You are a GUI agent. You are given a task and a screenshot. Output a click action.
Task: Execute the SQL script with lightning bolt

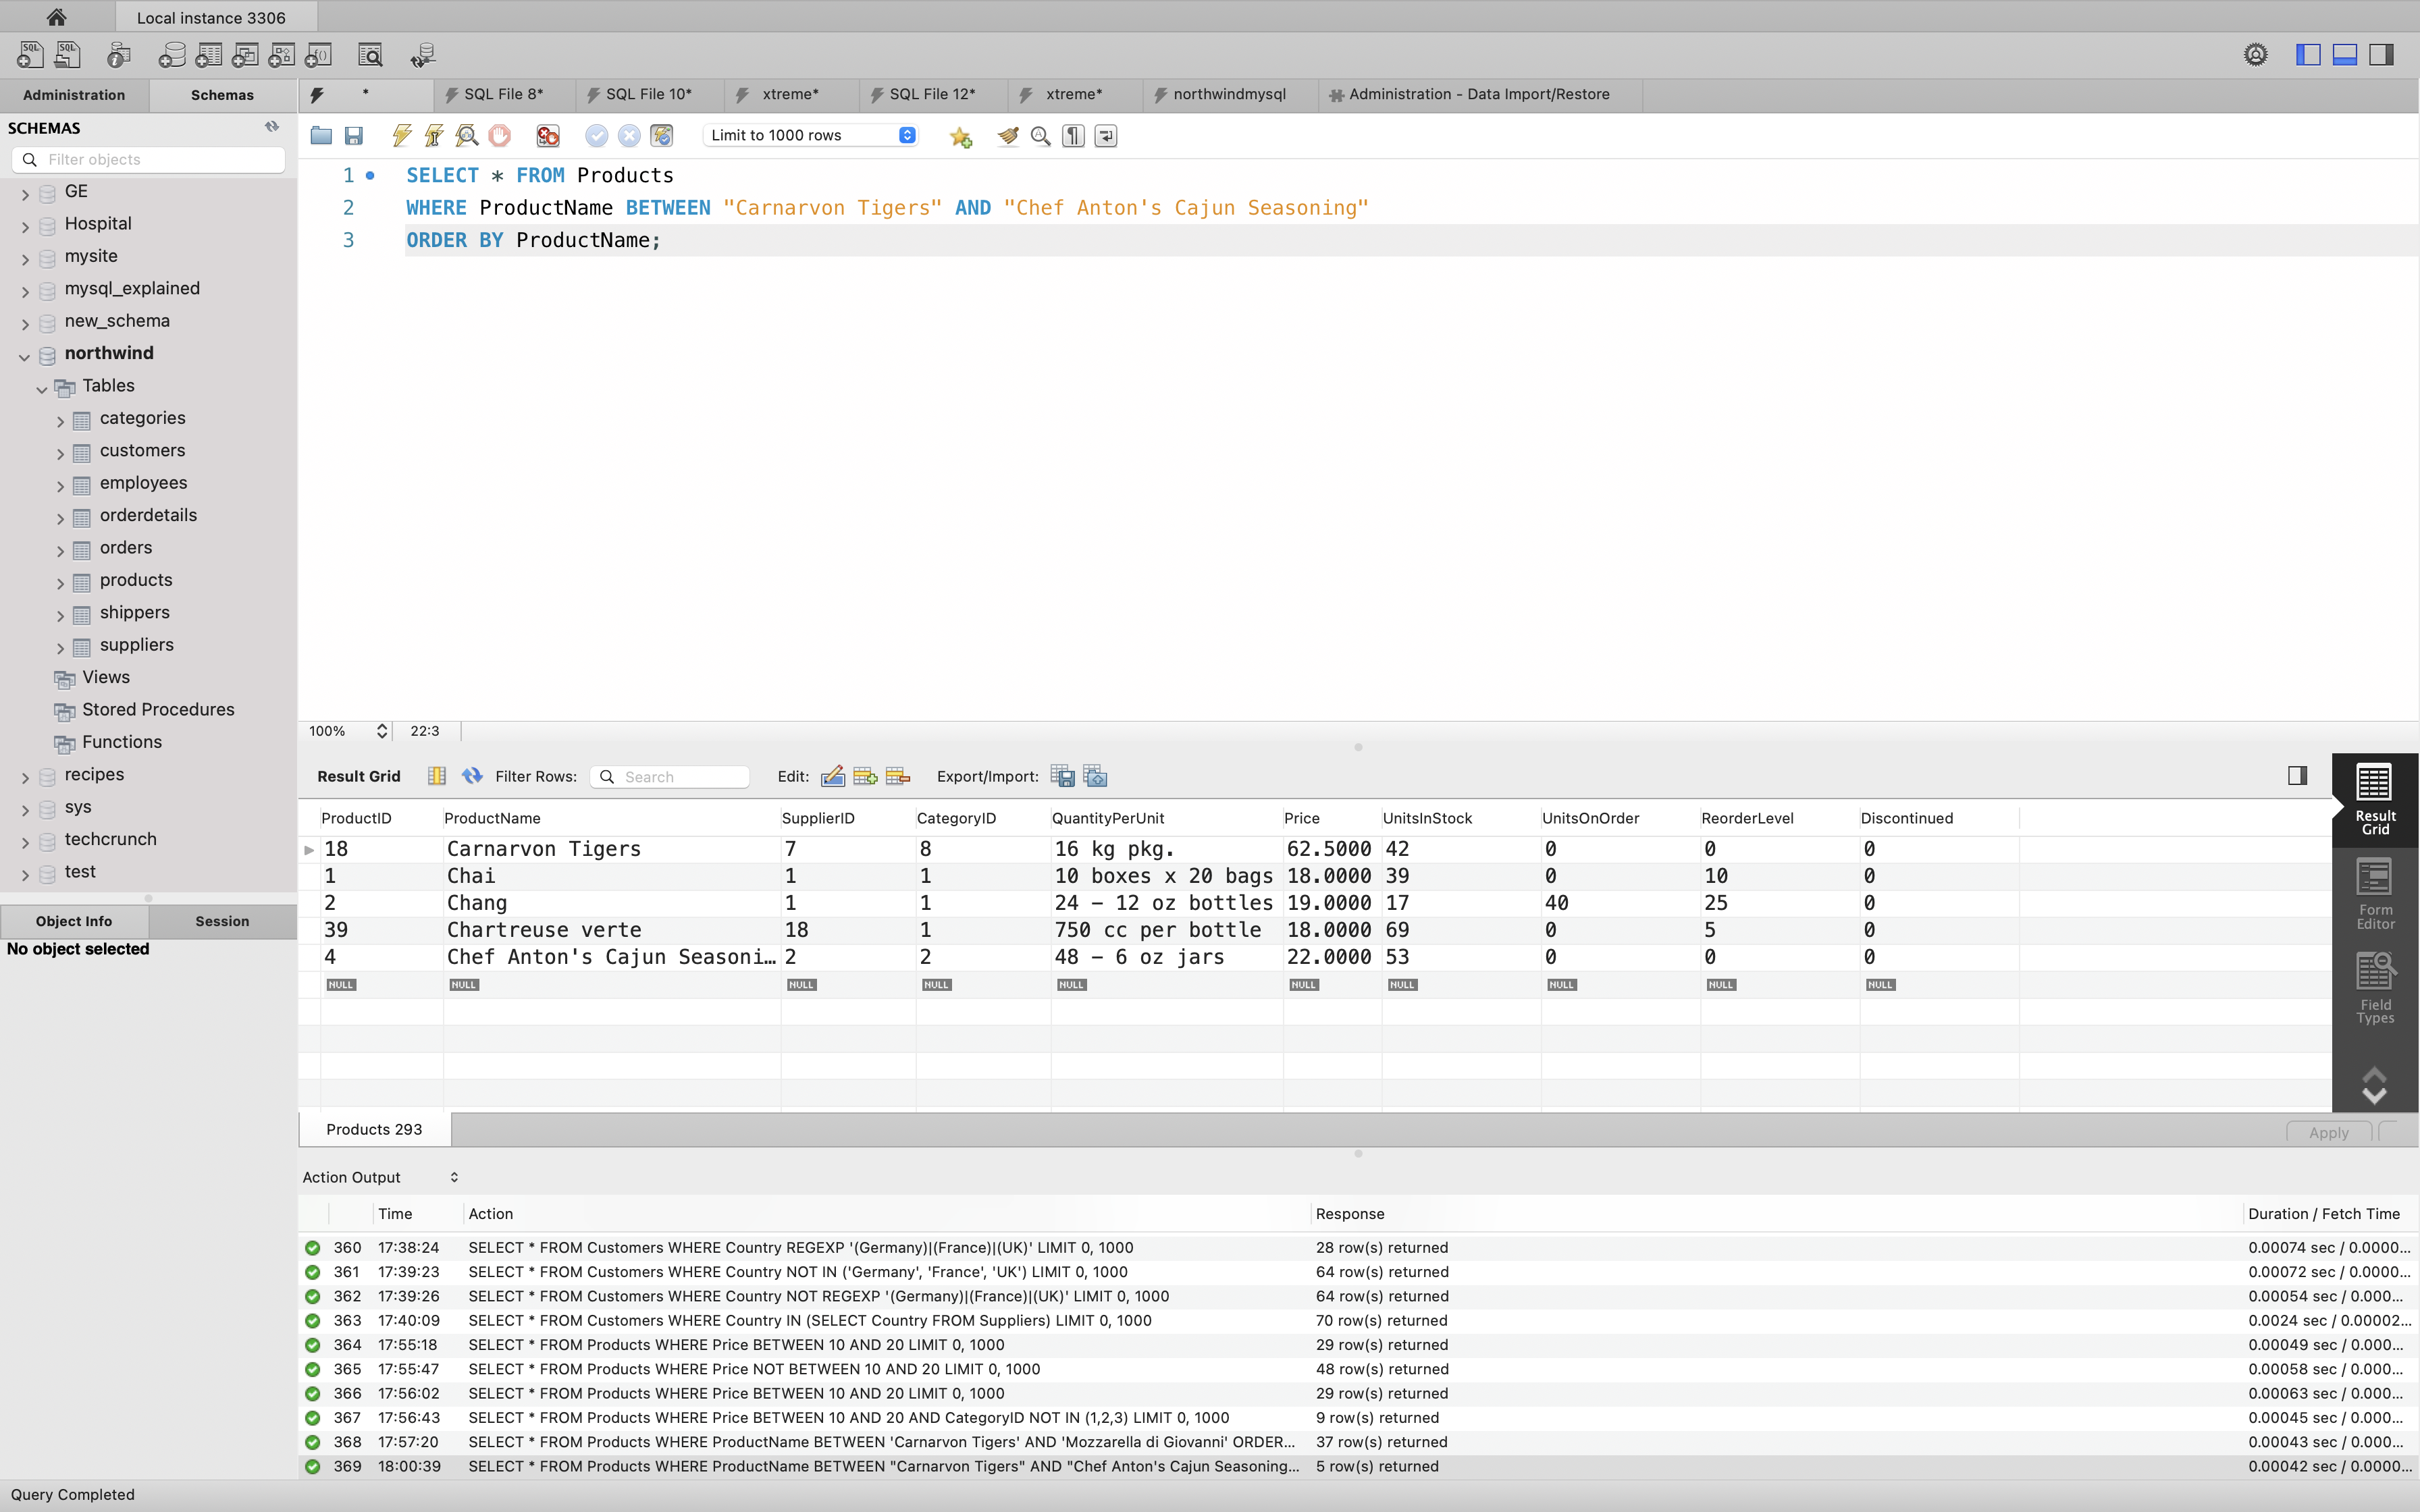click(x=402, y=135)
